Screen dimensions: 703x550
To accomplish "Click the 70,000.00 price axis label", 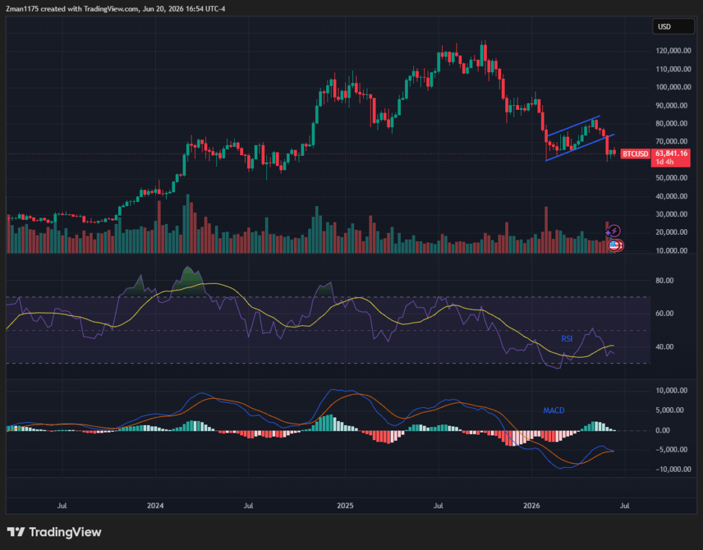I will [671, 141].
